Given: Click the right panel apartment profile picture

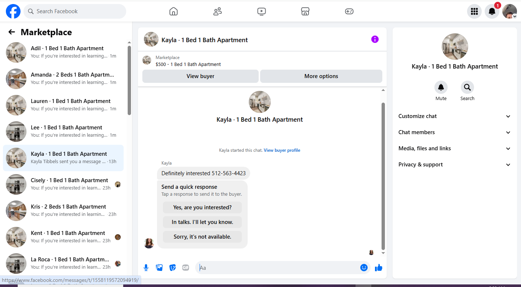Looking at the screenshot, I should [x=455, y=47].
